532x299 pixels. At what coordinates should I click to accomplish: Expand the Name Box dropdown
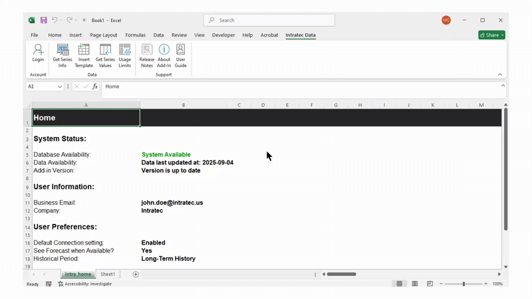pyautogui.click(x=60, y=86)
